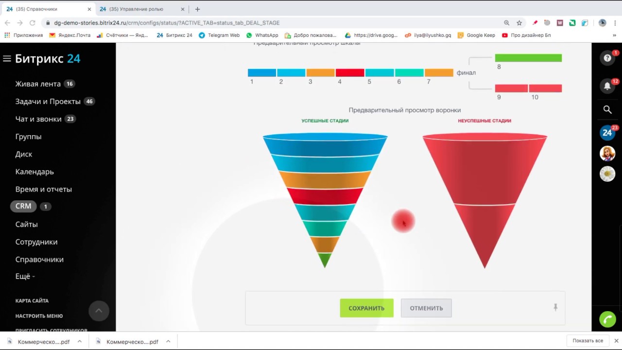Click the pin icon in save panel
The width and height of the screenshot is (622, 350).
point(555,307)
